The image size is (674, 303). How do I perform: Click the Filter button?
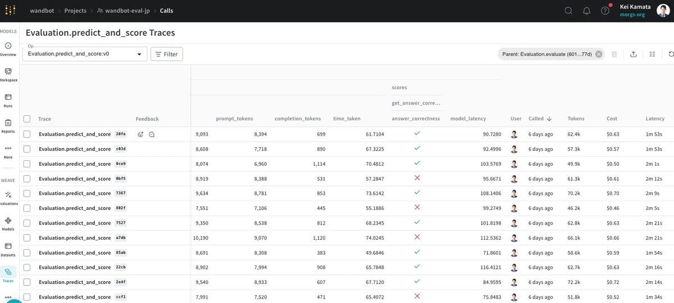[166, 54]
